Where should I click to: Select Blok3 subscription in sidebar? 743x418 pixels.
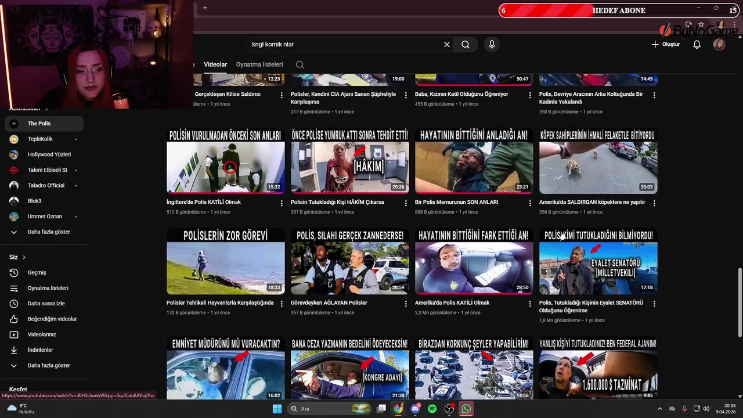click(44, 201)
